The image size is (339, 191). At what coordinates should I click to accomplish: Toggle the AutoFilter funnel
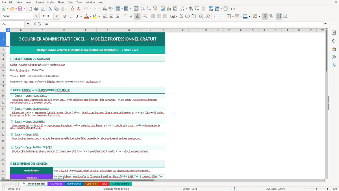click(155, 9)
